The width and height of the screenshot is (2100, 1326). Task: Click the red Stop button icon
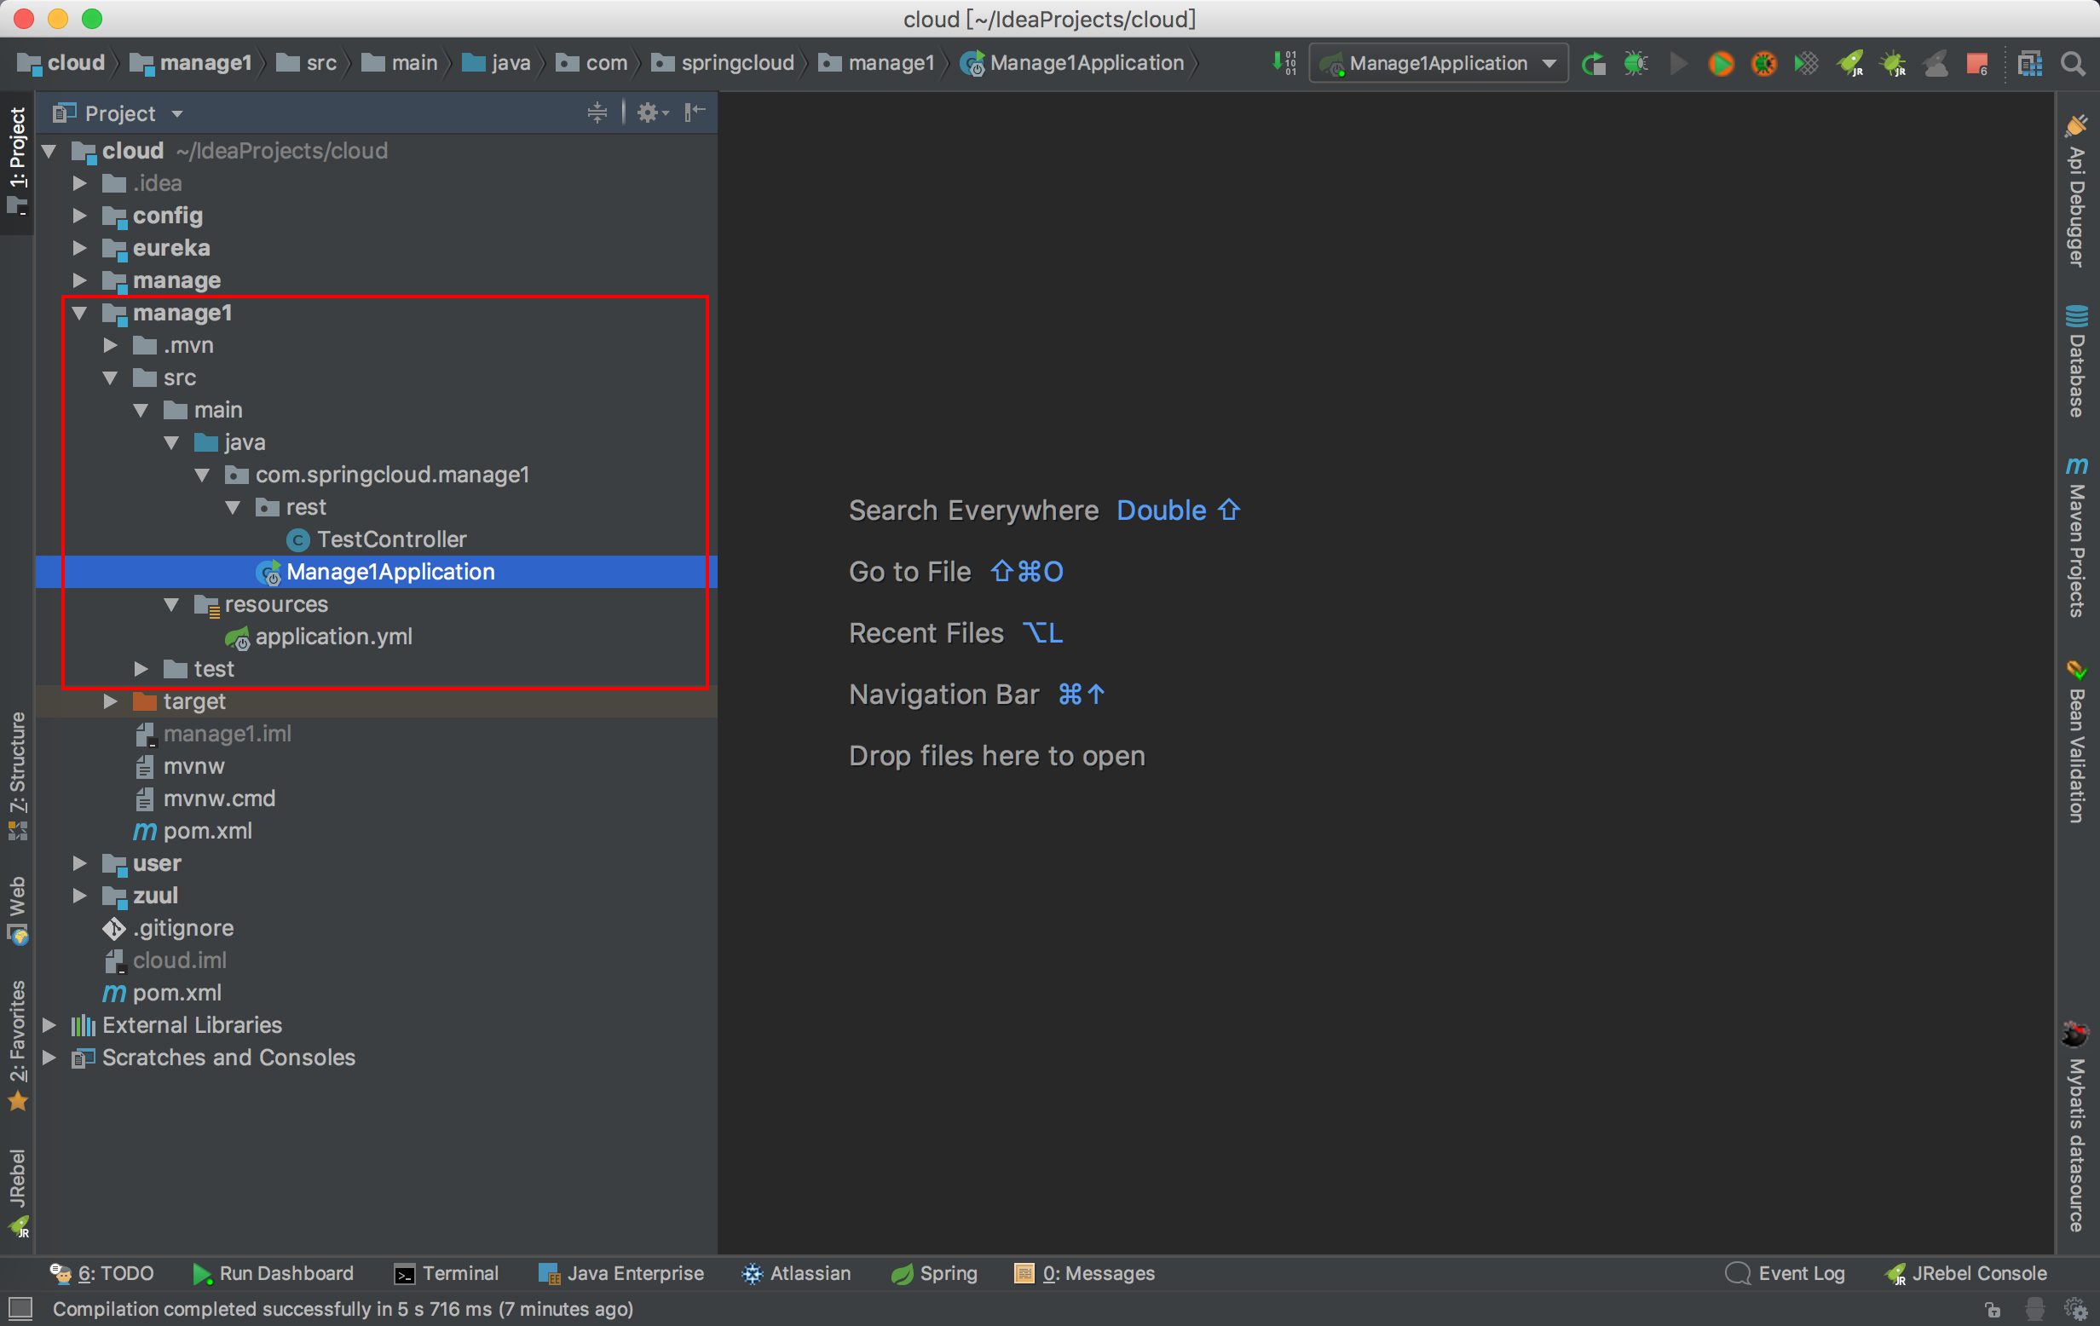[x=1976, y=64]
